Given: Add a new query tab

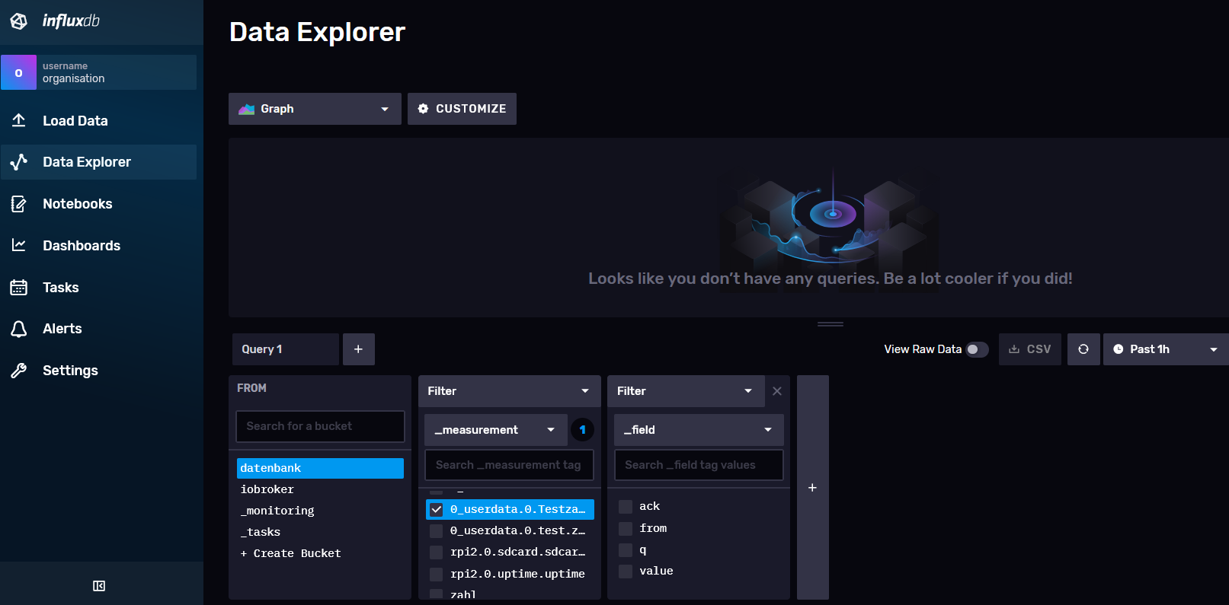Looking at the screenshot, I should click(x=359, y=349).
